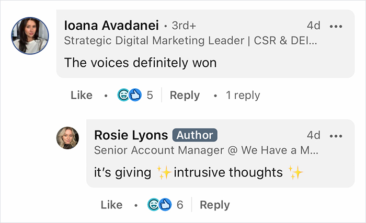The width and height of the screenshot is (366, 223).
Task: Click Ioana's headline Strategic Digital Marketing Leader
Action: (190, 40)
